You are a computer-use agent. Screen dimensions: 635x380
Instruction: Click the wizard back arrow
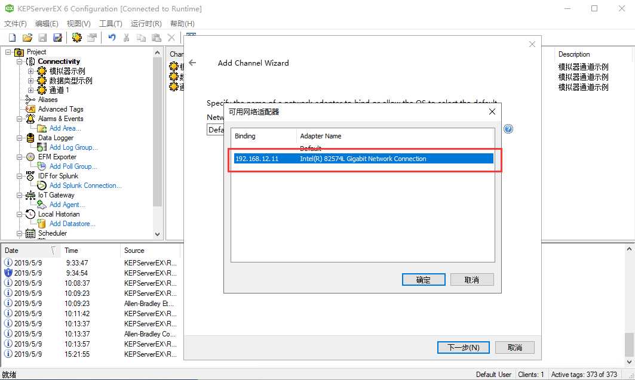point(193,63)
